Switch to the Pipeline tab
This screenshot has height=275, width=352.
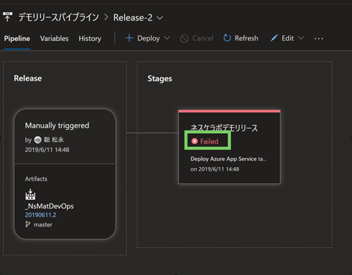pos(17,39)
